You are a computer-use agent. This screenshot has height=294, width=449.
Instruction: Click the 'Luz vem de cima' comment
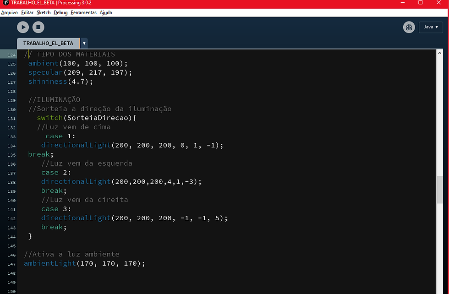[74, 127]
